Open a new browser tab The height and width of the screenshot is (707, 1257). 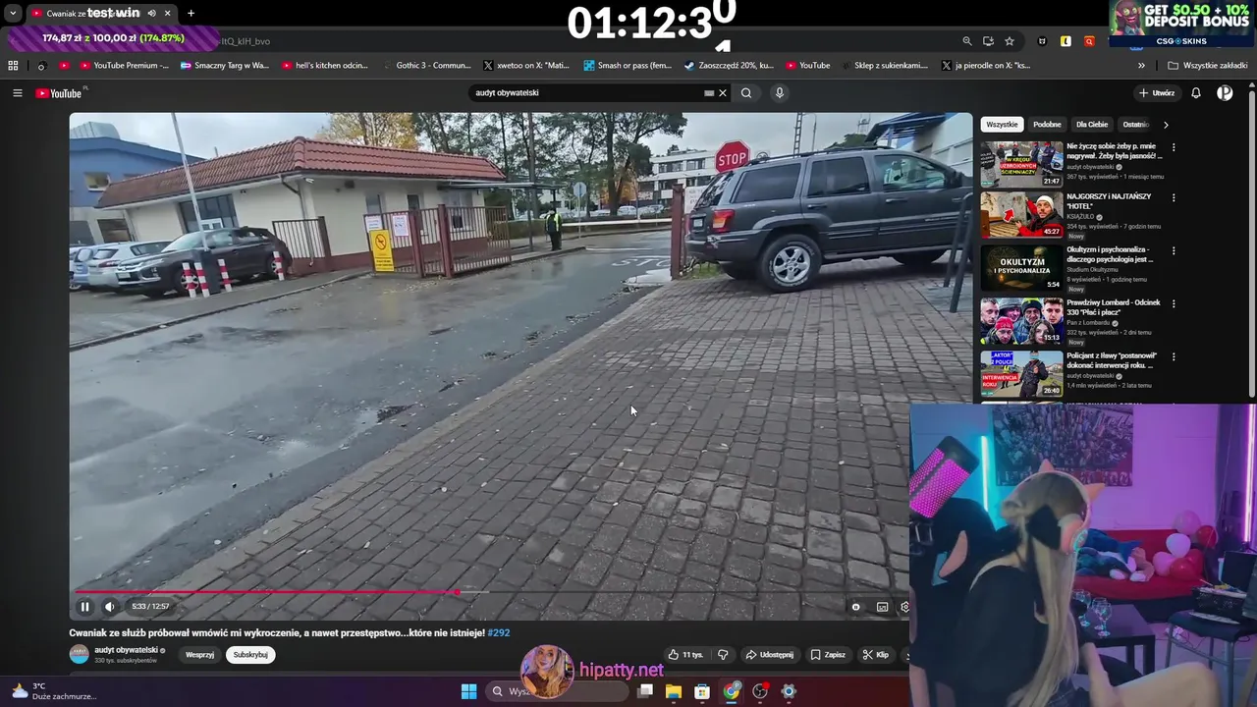[191, 14]
